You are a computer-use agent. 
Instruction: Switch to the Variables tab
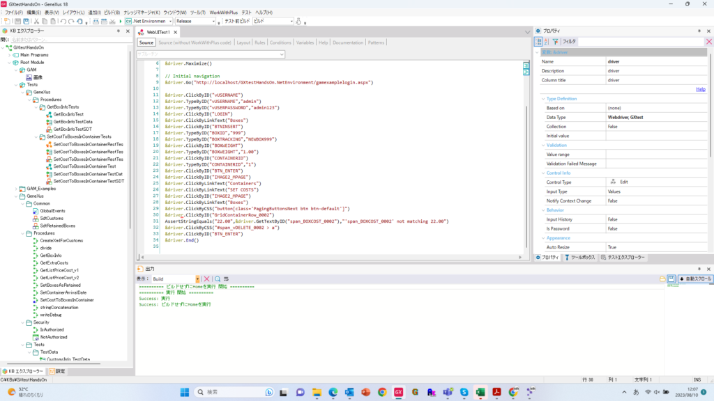[305, 42]
